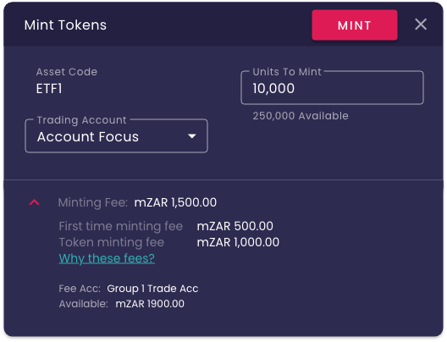The image size is (447, 342).
Task: Select the Account Focus value text
Action: (88, 137)
